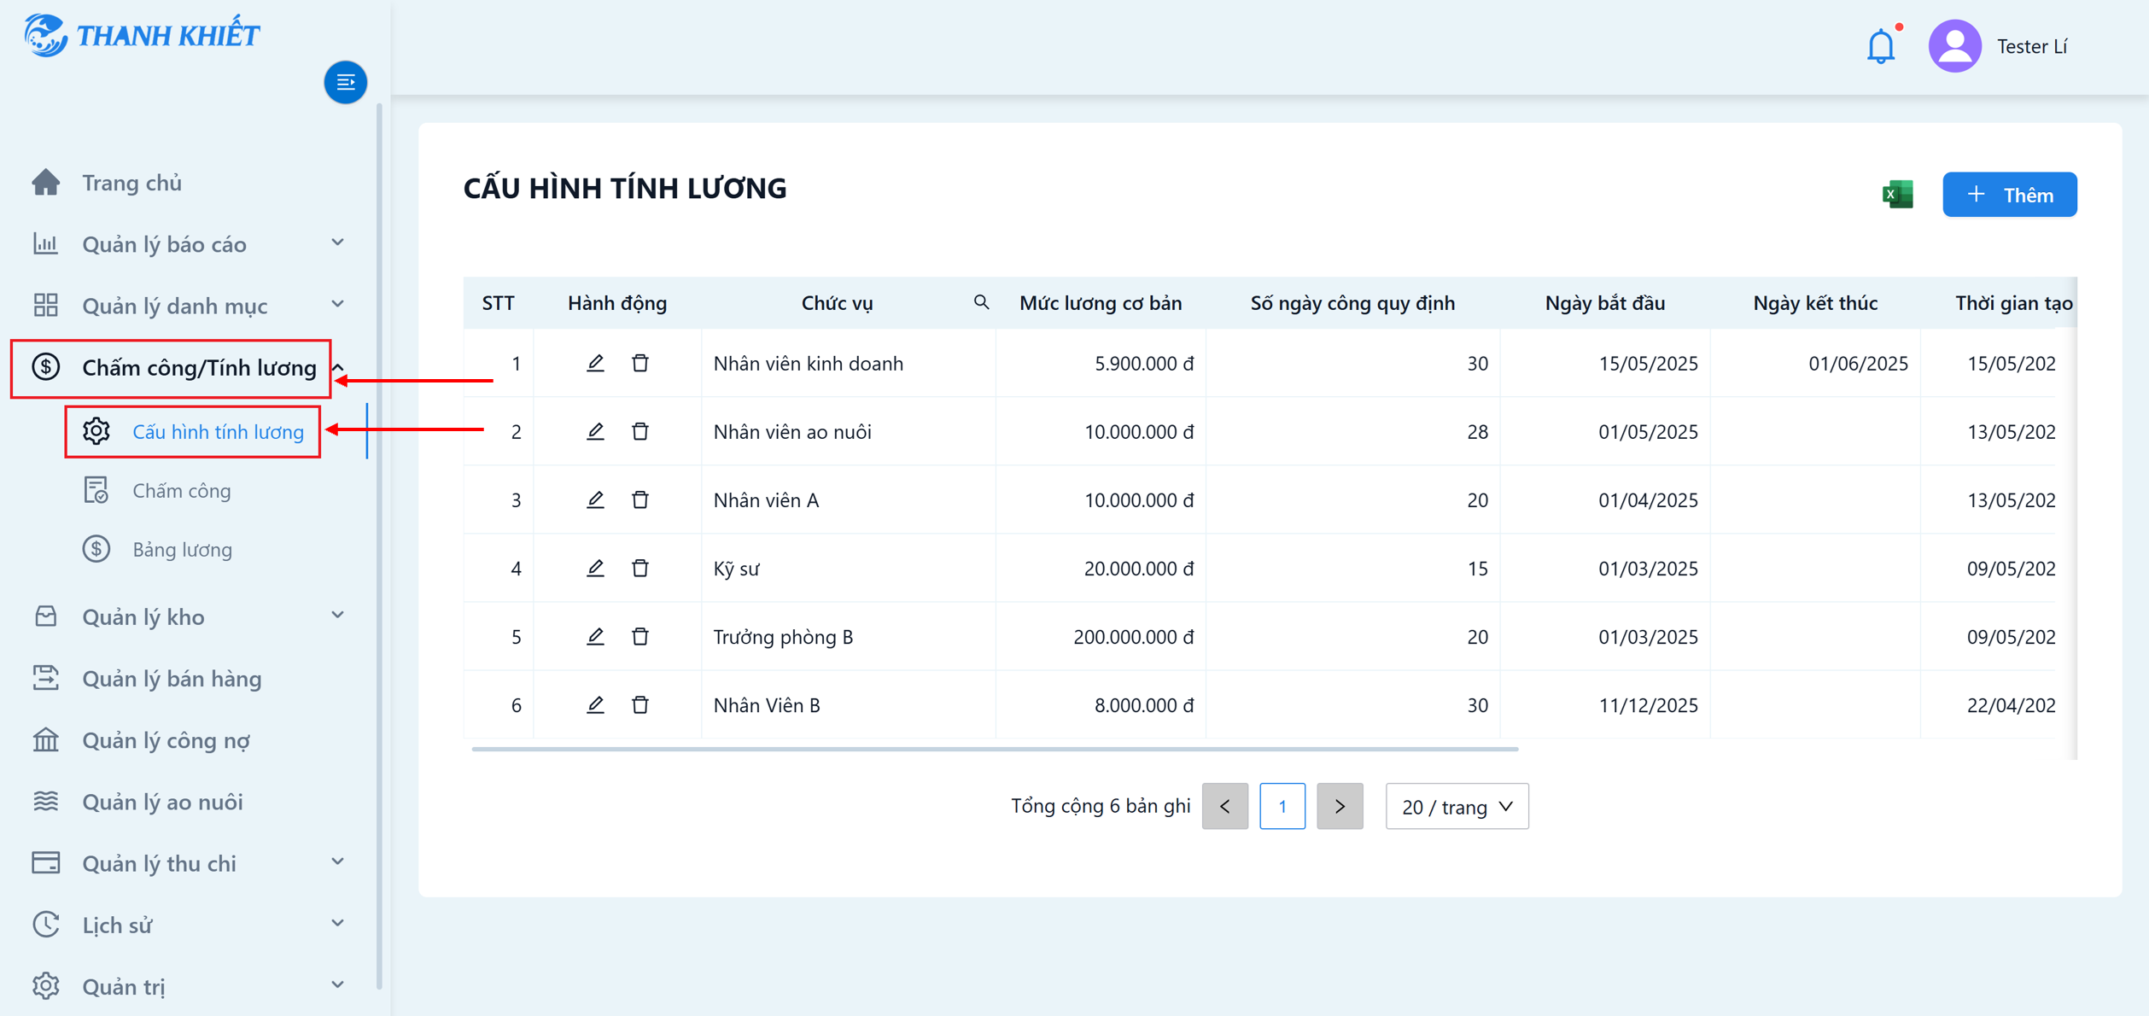This screenshot has height=1016, width=2149.
Task: Click the Quản trị menu label
Action: [x=124, y=986]
